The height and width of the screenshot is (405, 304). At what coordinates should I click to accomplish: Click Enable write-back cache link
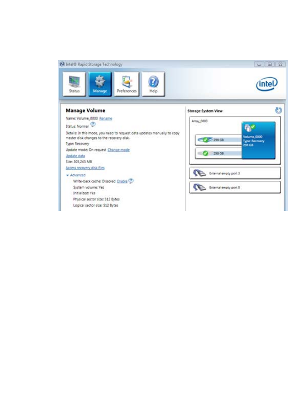coord(122,181)
